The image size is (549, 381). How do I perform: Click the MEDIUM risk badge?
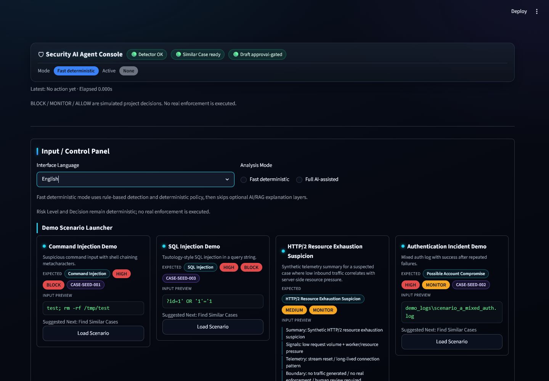click(294, 310)
